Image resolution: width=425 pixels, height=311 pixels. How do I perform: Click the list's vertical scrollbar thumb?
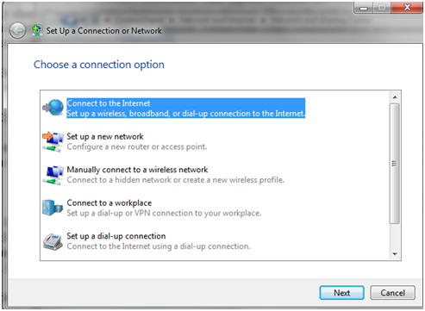[x=395, y=164]
